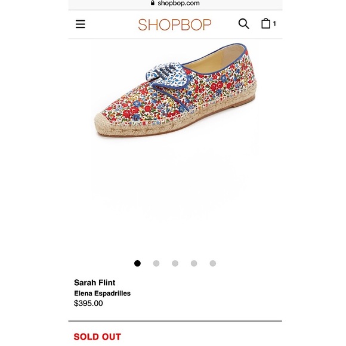Click the SOLD OUT label
Viewport: 346px width, 346px height.
tap(97, 336)
